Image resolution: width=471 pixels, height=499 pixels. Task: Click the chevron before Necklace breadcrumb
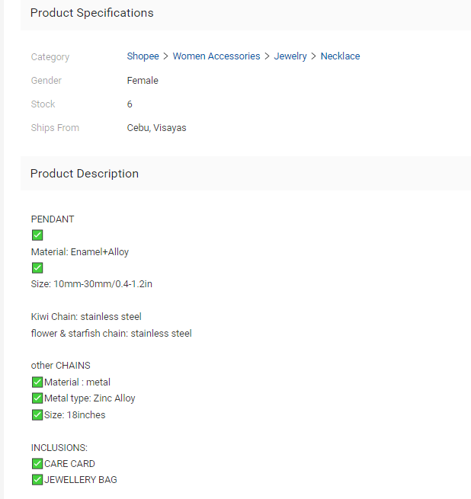click(x=314, y=56)
